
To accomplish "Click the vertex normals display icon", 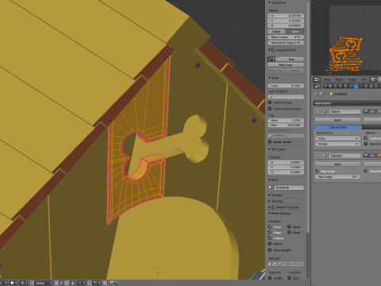I will (270, 264).
